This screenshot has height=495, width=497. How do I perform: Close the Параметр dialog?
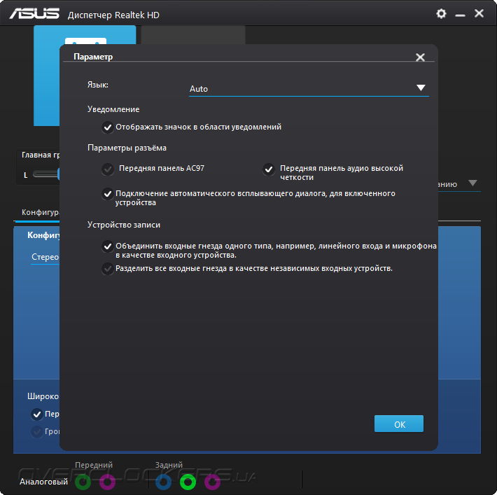[420, 57]
